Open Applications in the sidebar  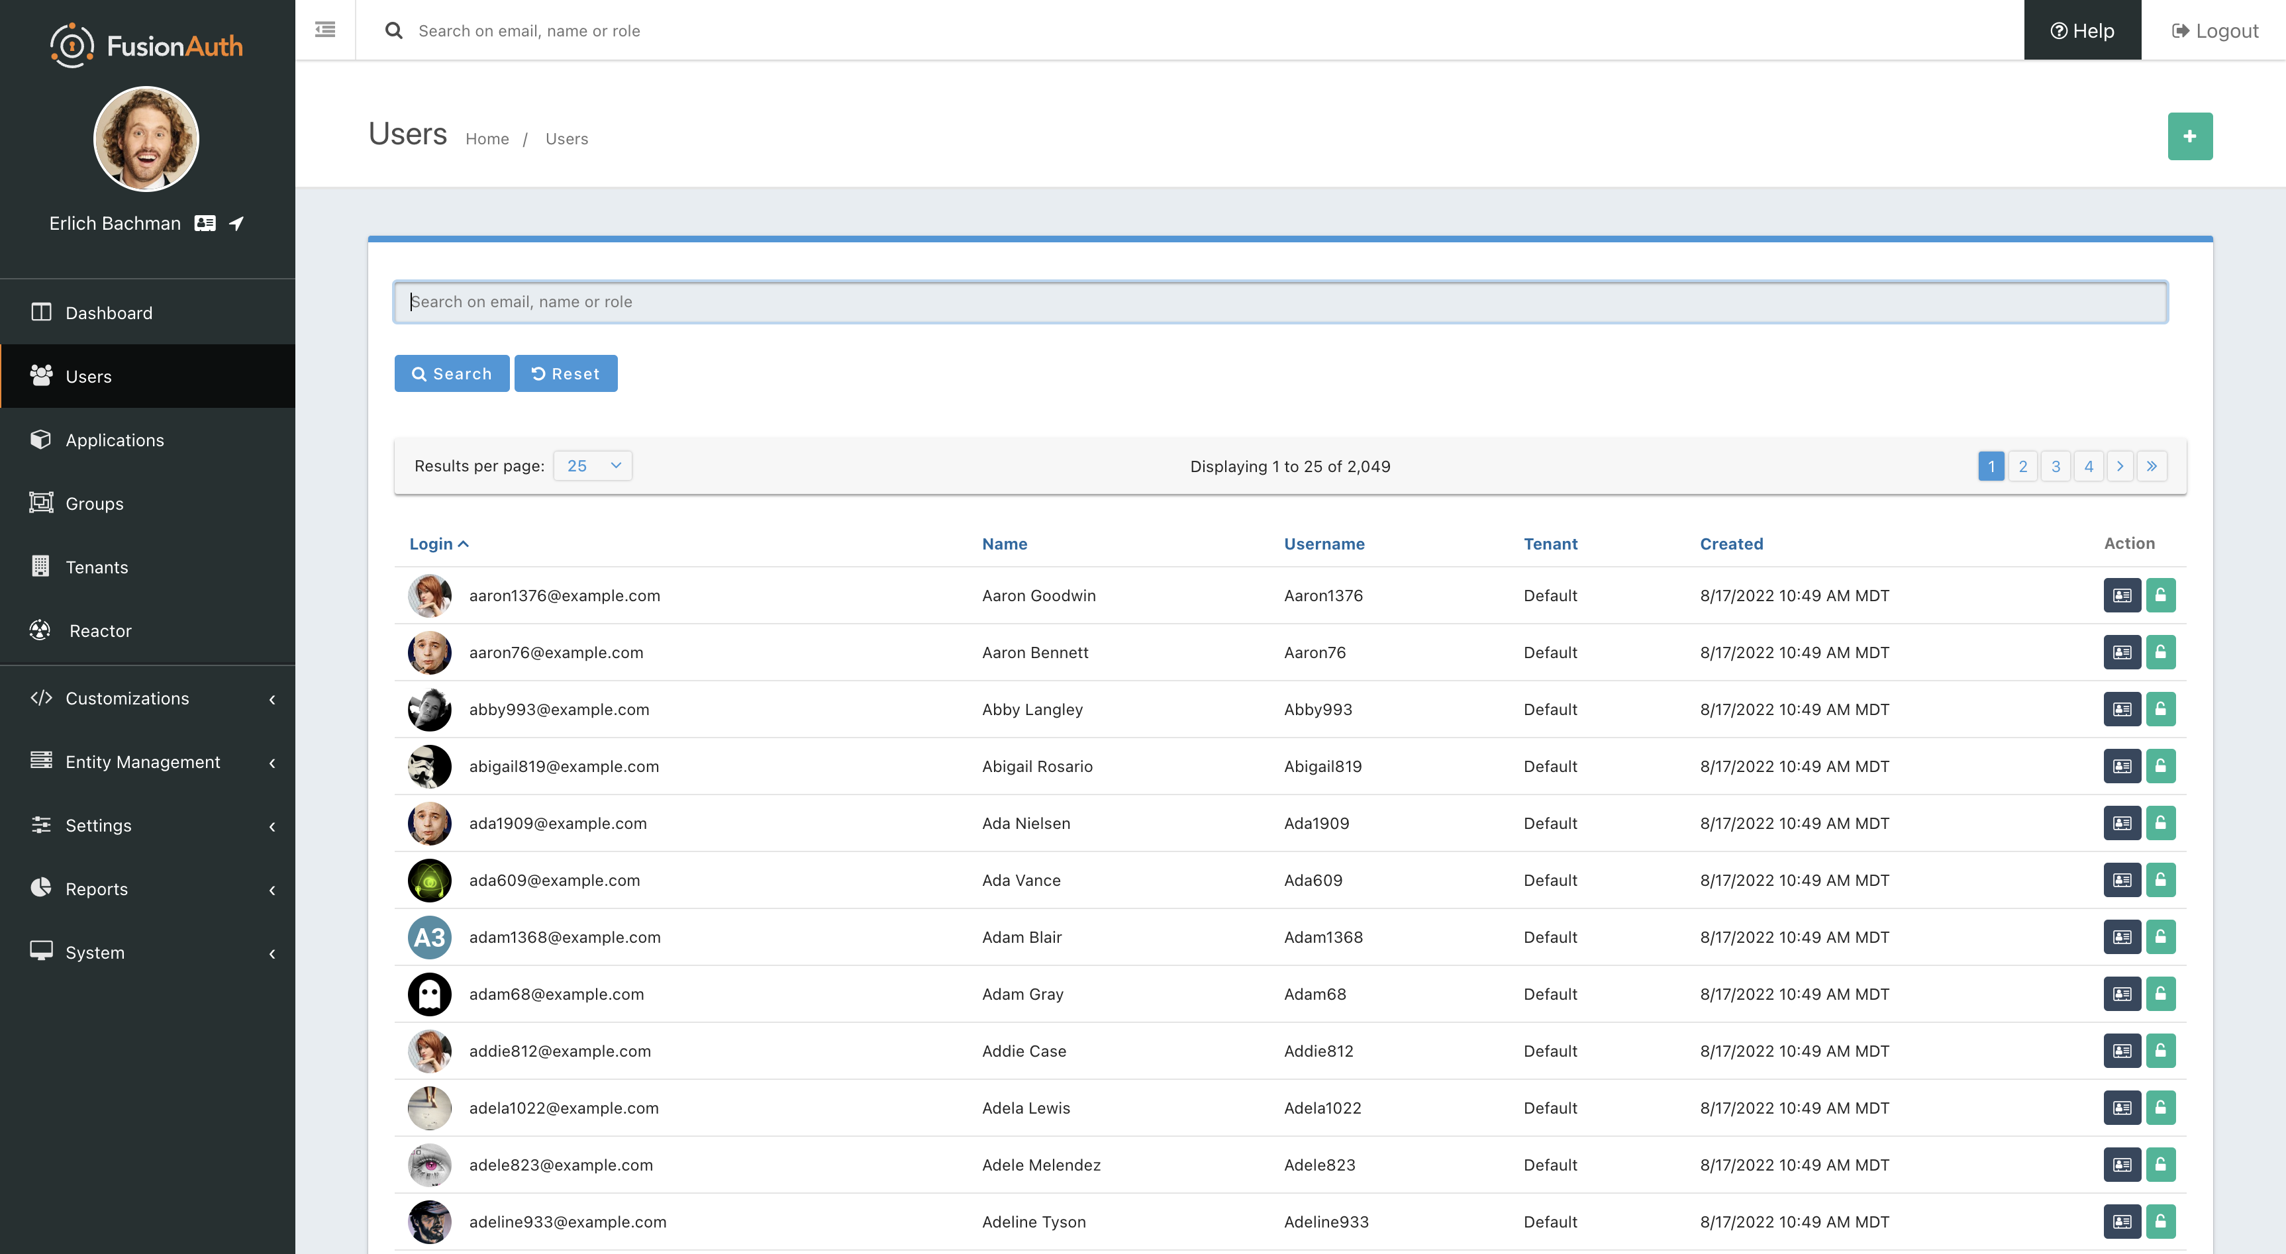(115, 440)
